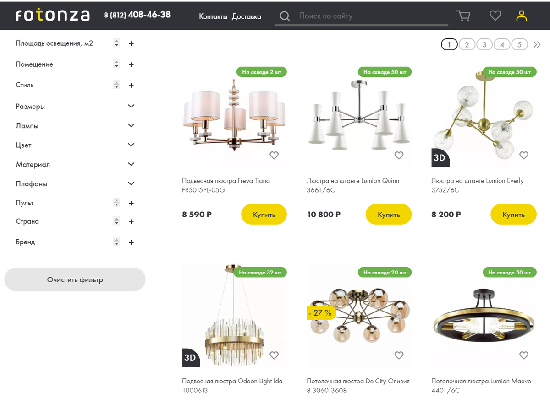Screen dimensions: 550x403
Task: Click plus icon for Бренд filter
Action: pos(131,242)
